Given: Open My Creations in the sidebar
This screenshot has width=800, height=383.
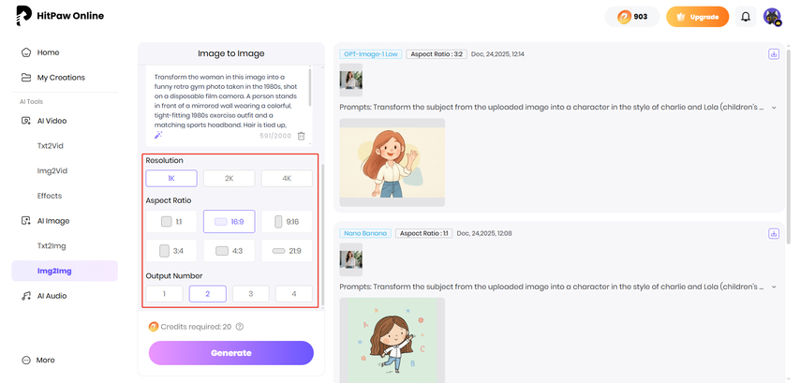Looking at the screenshot, I should coord(60,78).
